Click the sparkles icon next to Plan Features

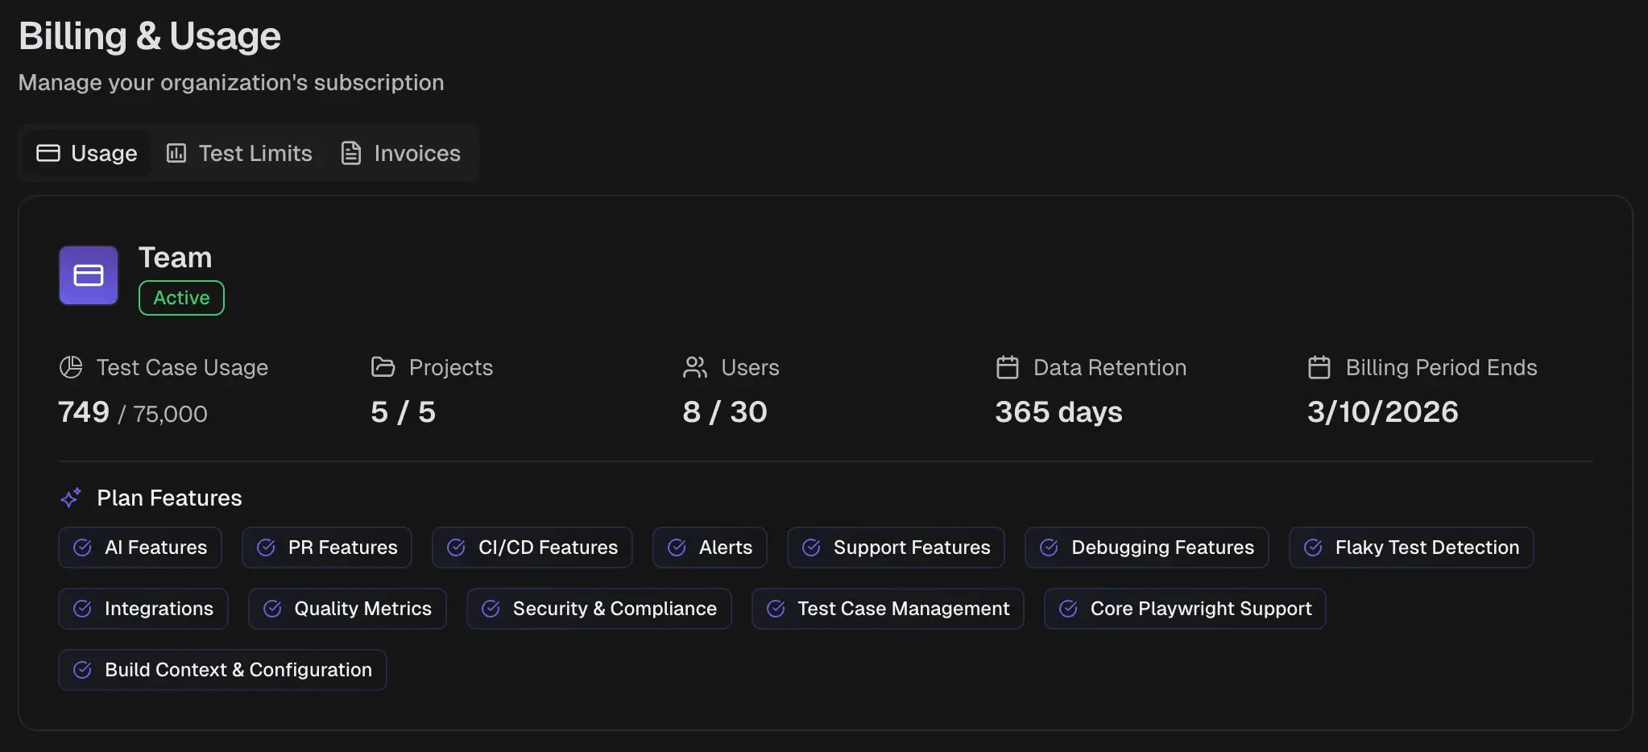click(71, 498)
